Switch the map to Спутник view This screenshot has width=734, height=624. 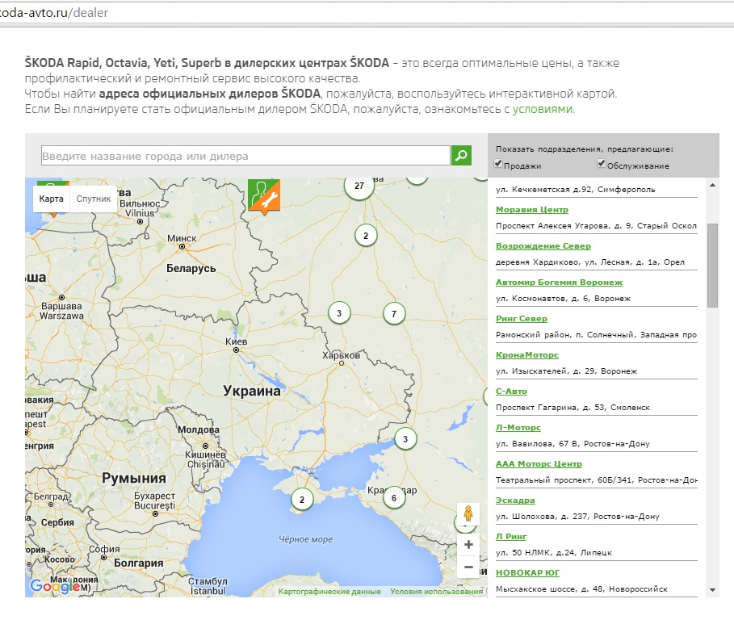pyautogui.click(x=94, y=199)
